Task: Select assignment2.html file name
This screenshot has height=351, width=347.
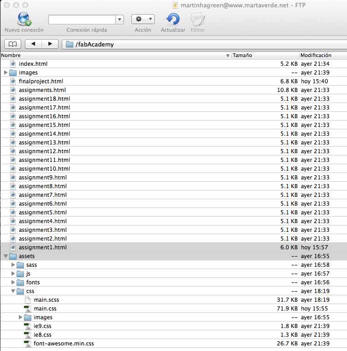Action: [43, 239]
